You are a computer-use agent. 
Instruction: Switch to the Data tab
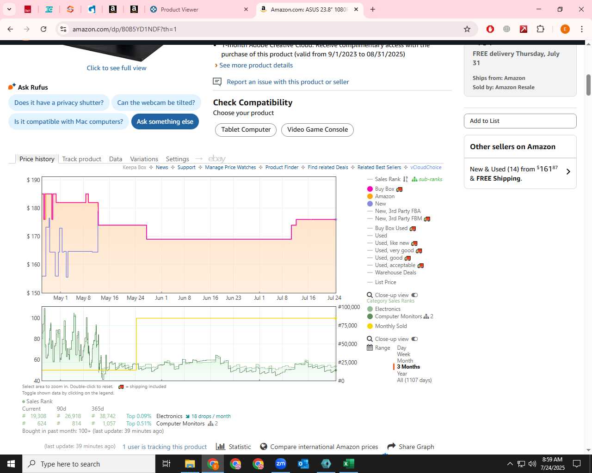116,159
